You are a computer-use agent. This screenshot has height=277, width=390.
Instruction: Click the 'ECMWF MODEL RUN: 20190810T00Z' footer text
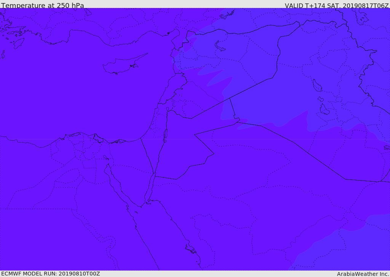51,274
